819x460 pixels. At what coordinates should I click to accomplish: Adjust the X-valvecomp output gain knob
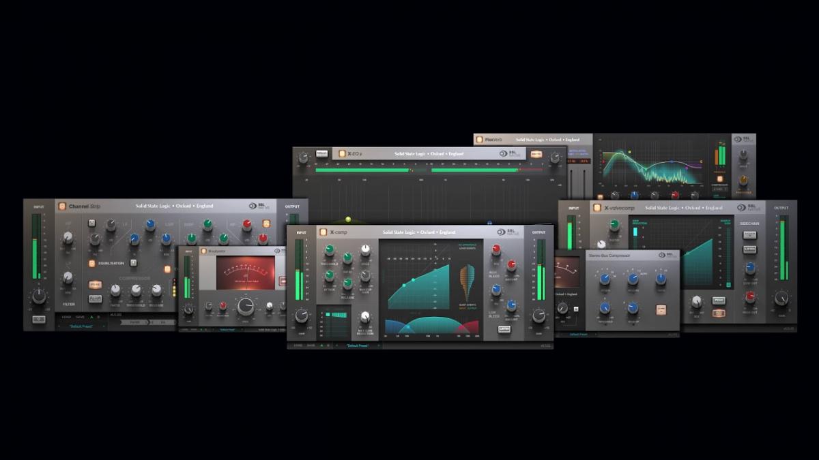(781, 298)
